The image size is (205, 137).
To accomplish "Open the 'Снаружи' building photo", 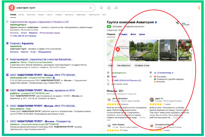I will pyautogui.click(x=168, y=50).
